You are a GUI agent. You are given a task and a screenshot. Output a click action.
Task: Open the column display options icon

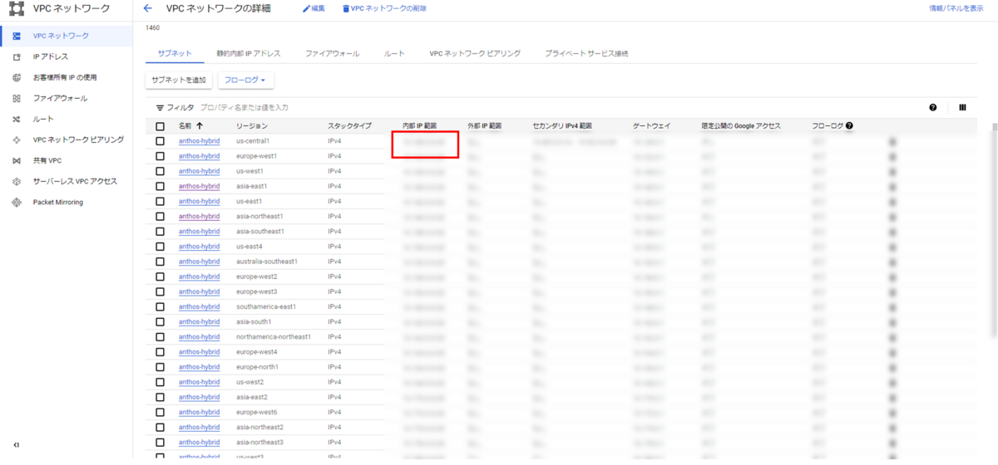click(x=962, y=107)
